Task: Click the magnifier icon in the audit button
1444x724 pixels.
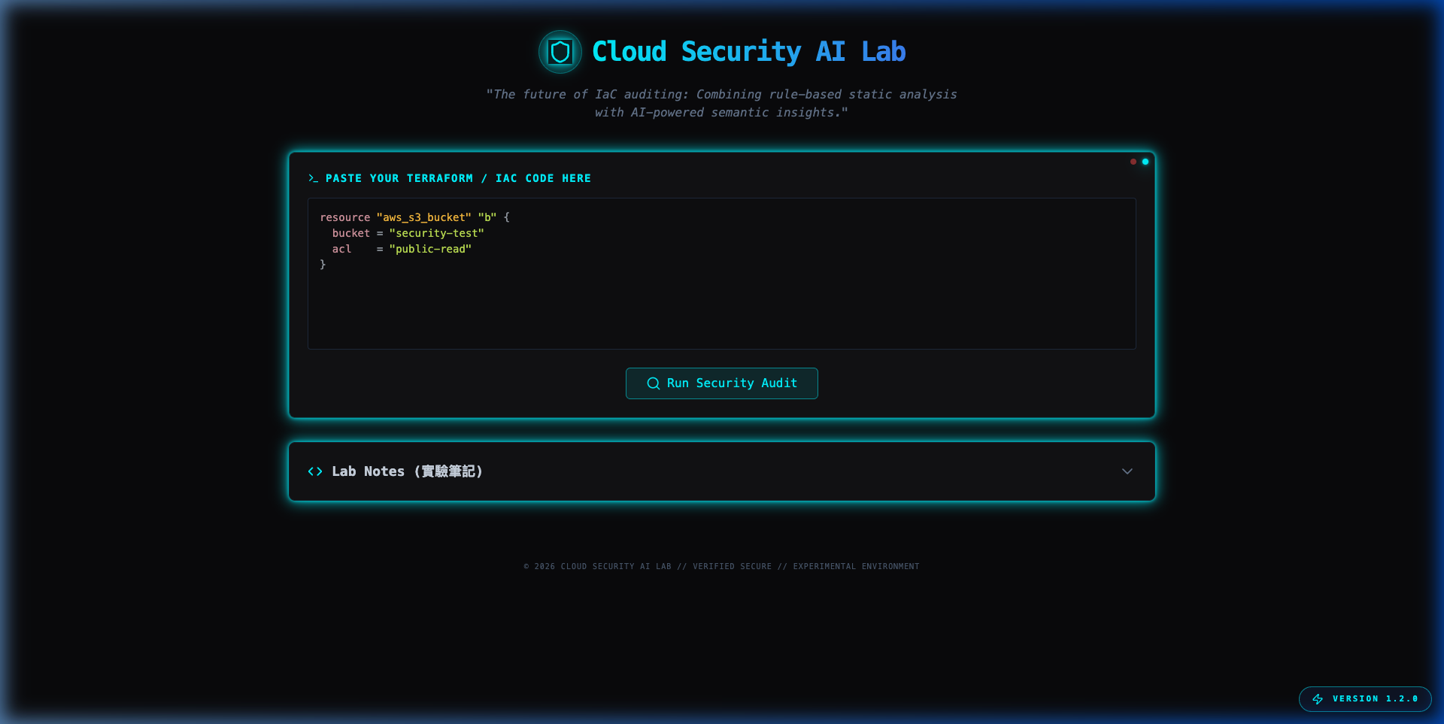Action: pyautogui.click(x=653, y=383)
